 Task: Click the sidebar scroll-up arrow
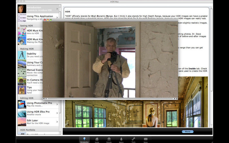pyautogui.click(x=60, y=5)
